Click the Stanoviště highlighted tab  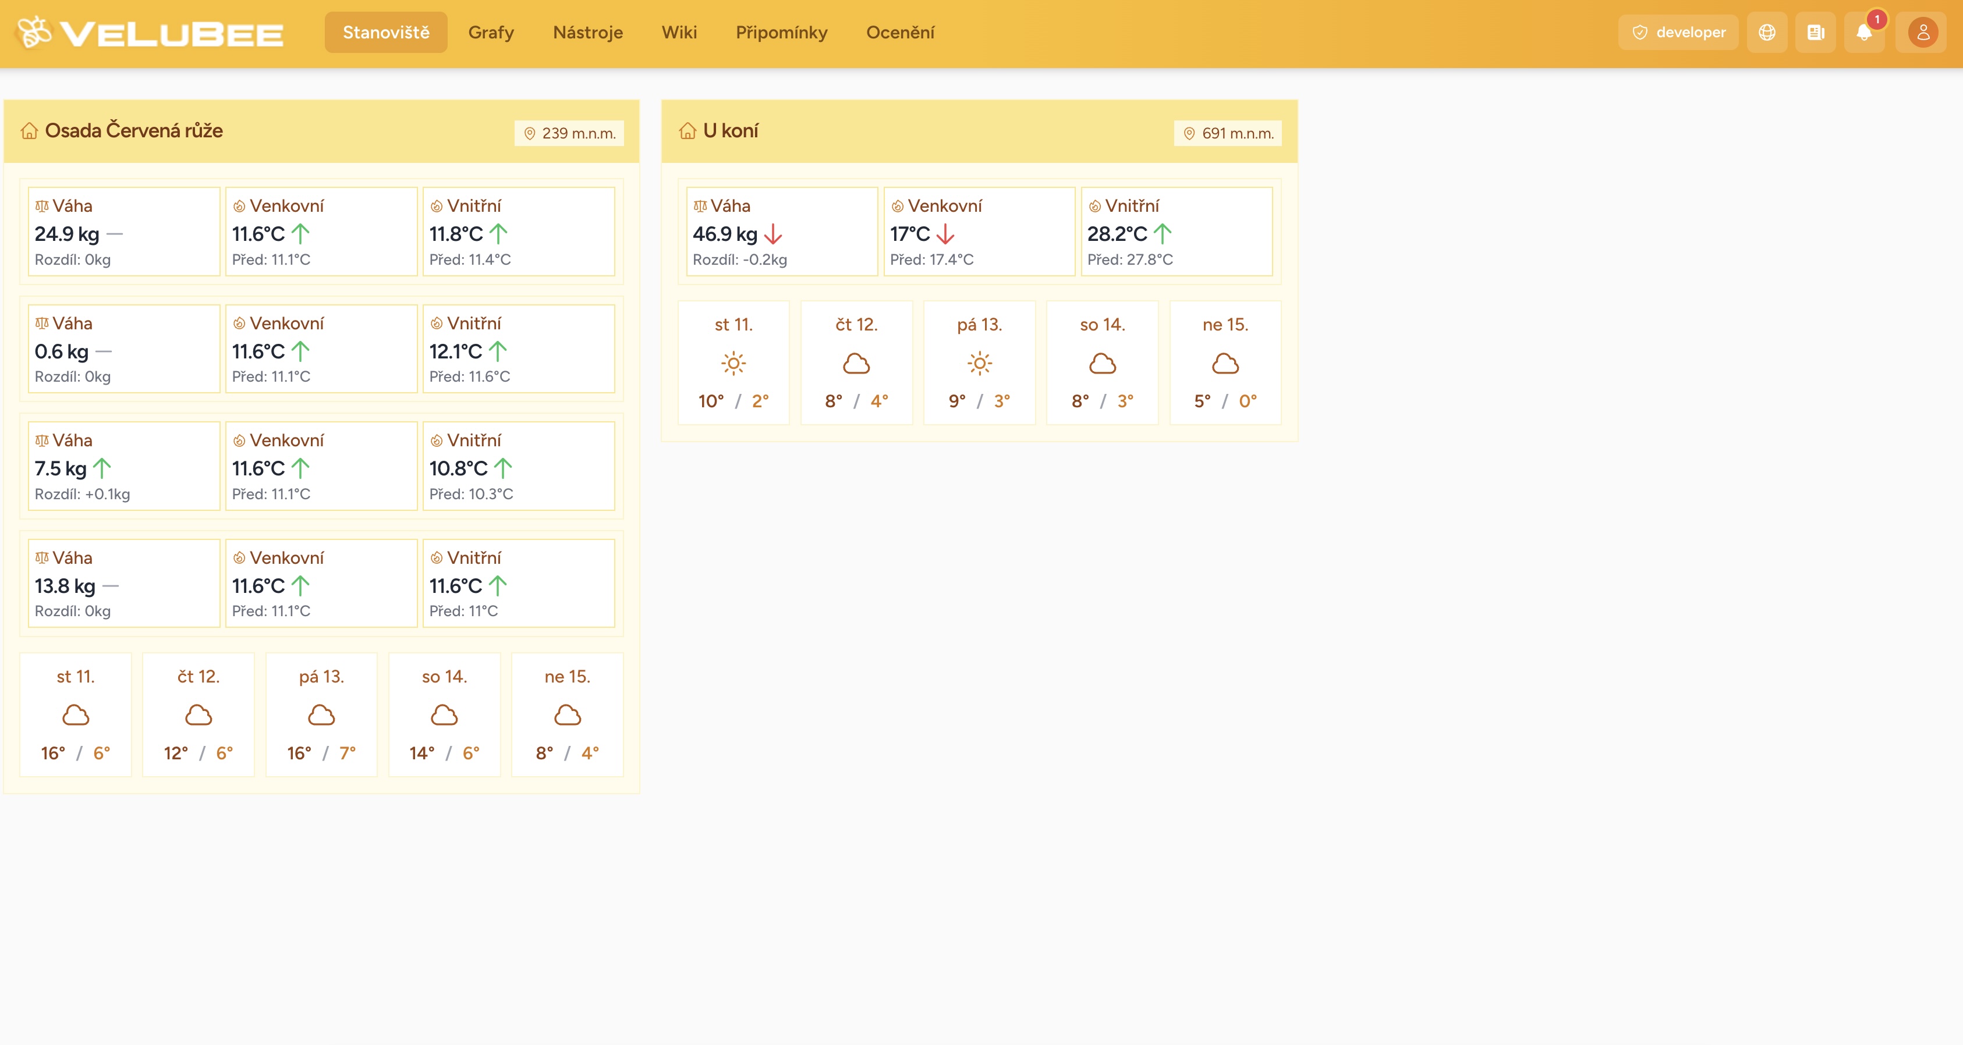tap(387, 32)
